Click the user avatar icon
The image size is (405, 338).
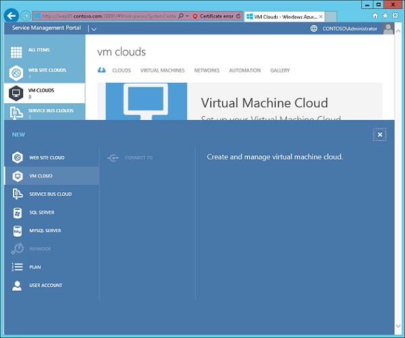[388, 28]
